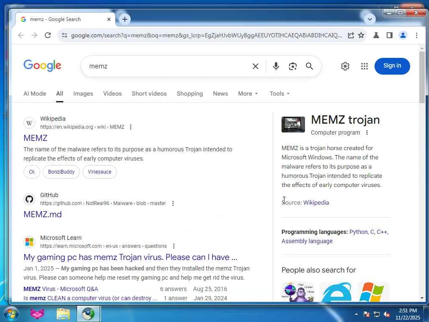Click the Python language link
Viewport: 429px width, 322px height.
pos(359,232)
